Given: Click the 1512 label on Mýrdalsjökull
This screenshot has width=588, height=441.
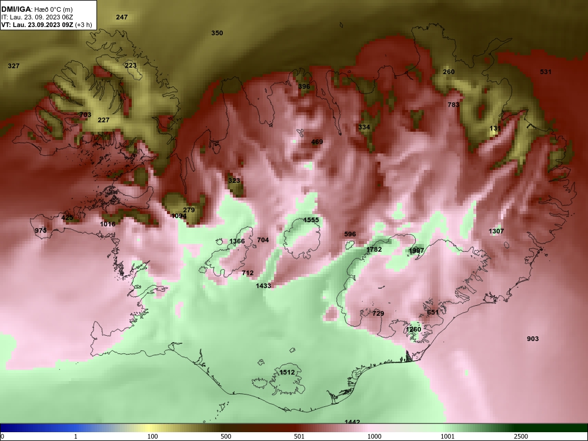Looking at the screenshot, I should (288, 372).
